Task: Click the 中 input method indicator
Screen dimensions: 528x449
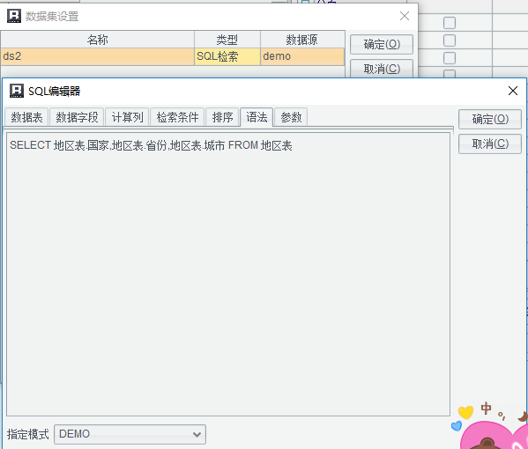Action: click(486, 409)
